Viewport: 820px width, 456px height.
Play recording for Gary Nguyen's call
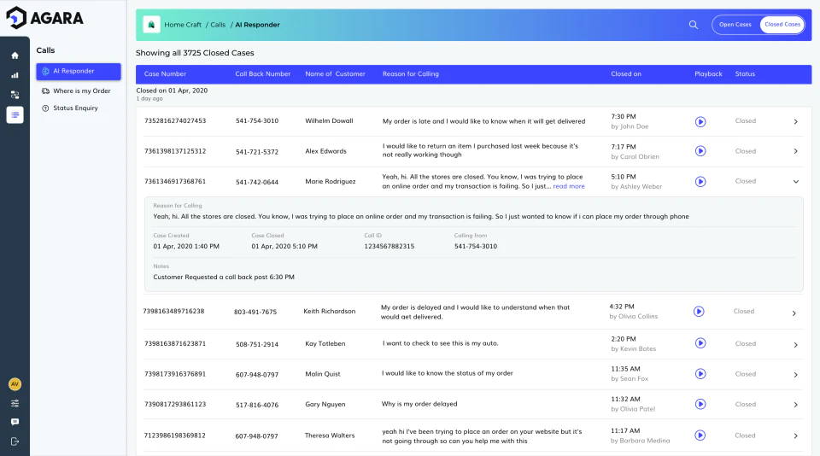click(700, 404)
